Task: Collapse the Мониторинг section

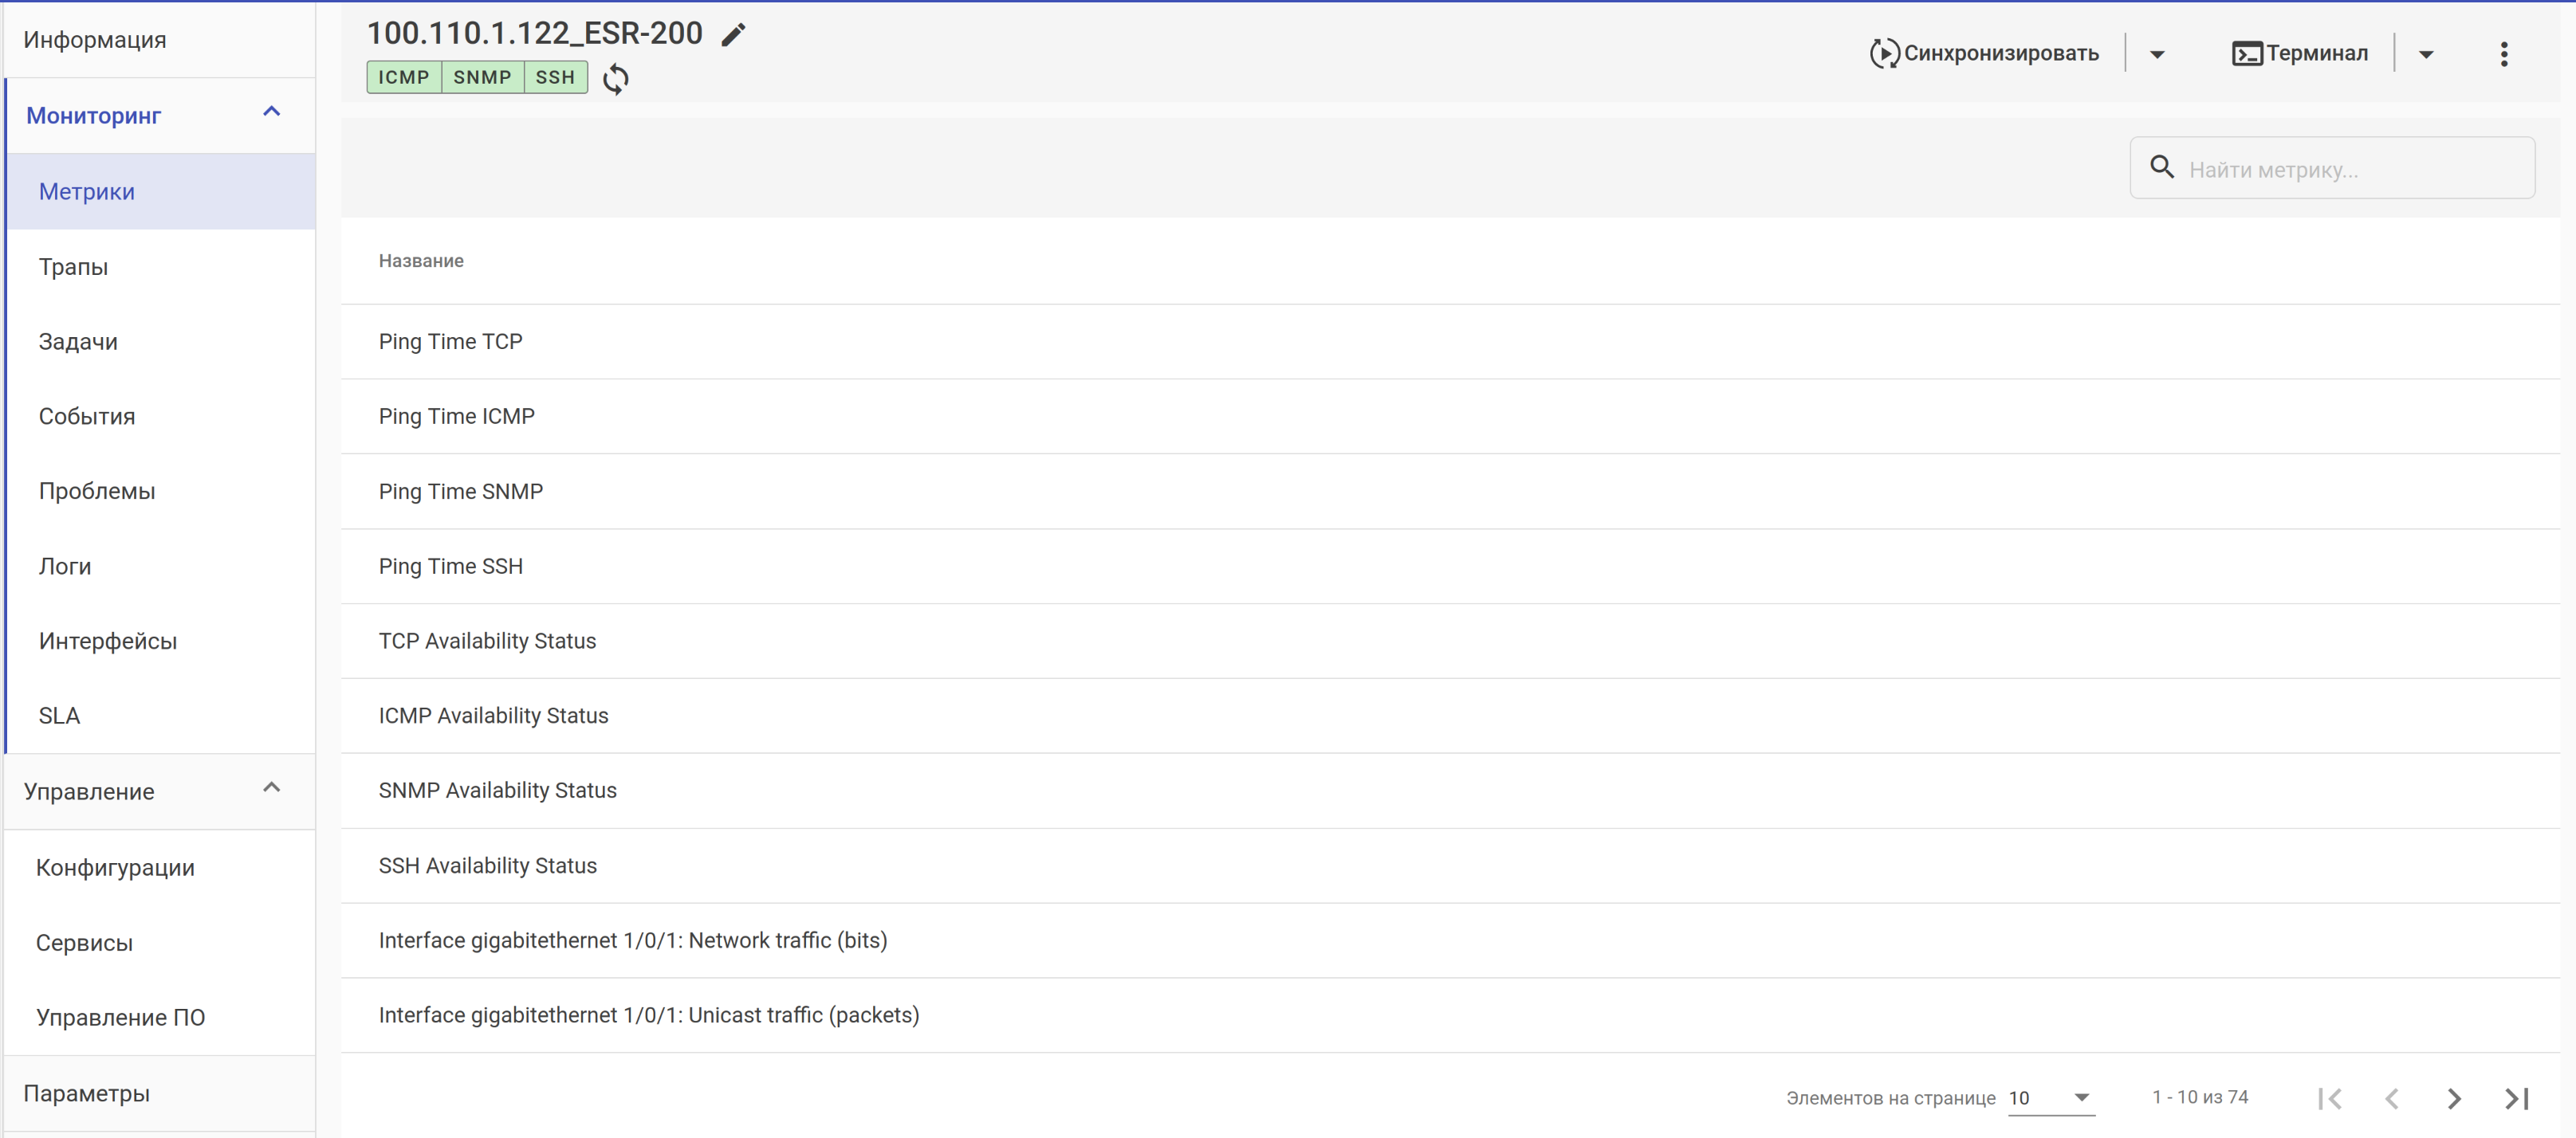Action: [x=271, y=112]
